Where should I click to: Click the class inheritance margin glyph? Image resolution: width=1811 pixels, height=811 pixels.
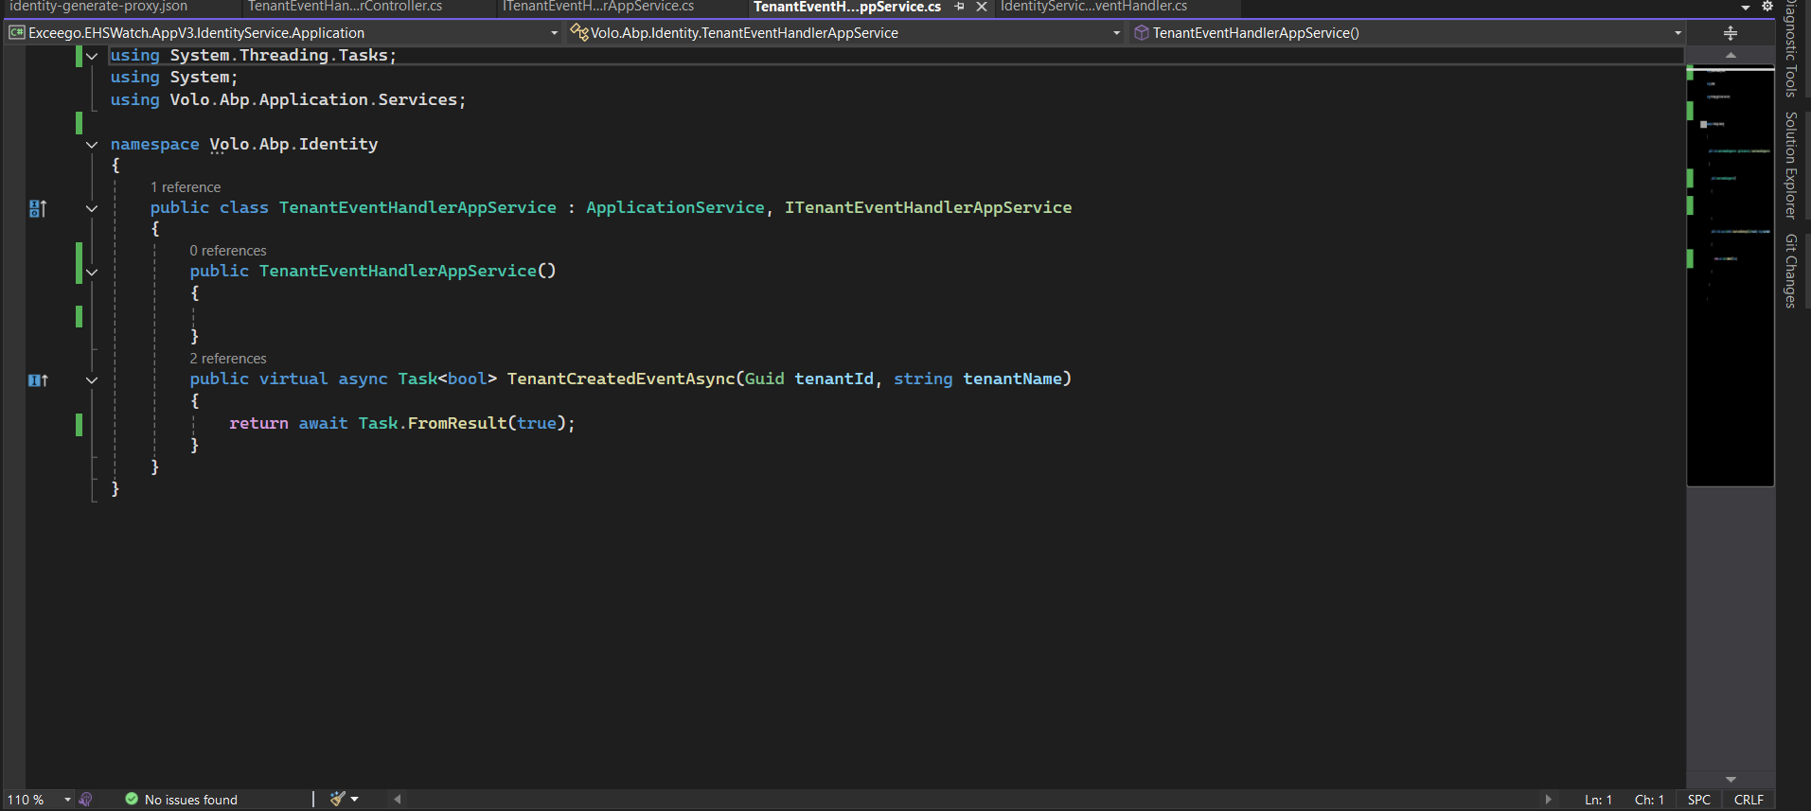(37, 208)
